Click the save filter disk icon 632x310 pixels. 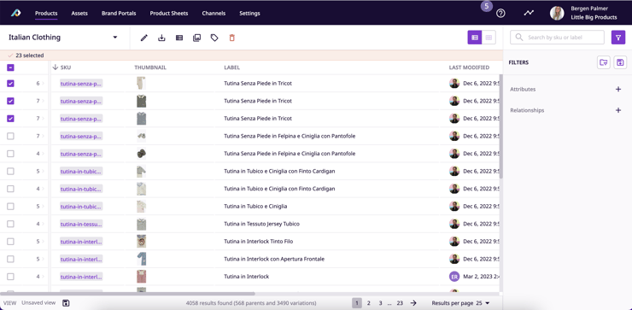(620, 62)
